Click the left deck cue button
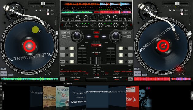193x110 pixels. pyautogui.click(x=3, y=69)
